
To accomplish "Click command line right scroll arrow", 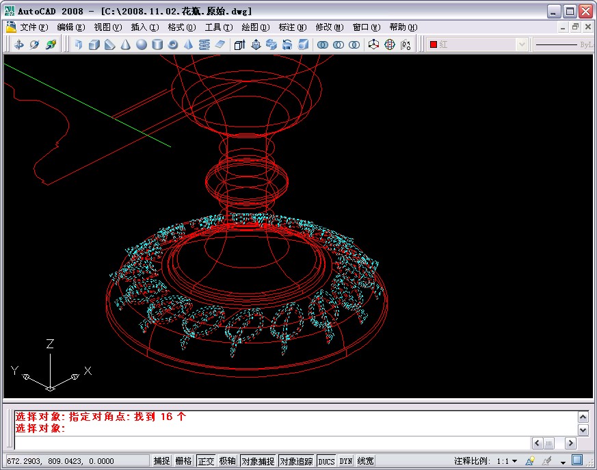I will (570, 443).
